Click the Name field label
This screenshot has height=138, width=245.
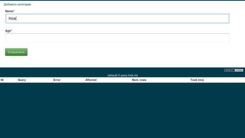[10, 11]
